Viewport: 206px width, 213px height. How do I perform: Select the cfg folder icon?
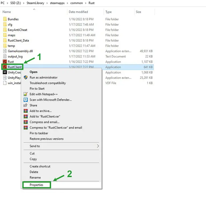tap(5, 24)
